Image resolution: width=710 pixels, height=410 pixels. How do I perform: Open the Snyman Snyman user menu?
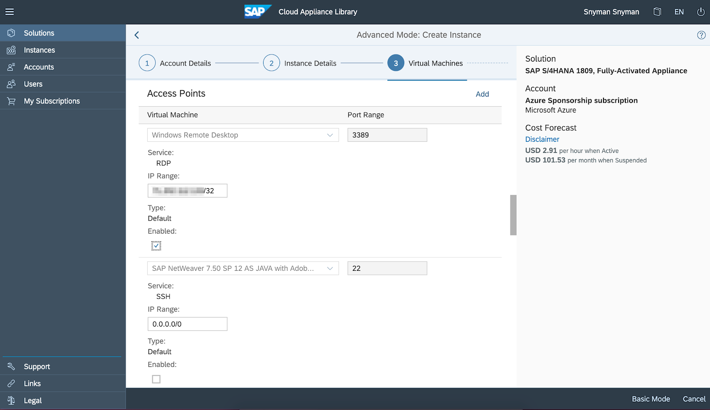(x=611, y=12)
